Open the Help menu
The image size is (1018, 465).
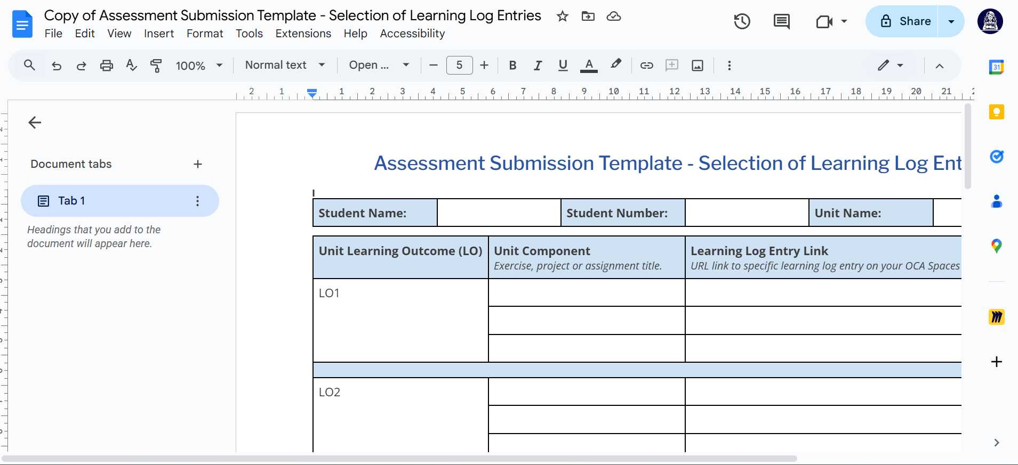tap(355, 34)
